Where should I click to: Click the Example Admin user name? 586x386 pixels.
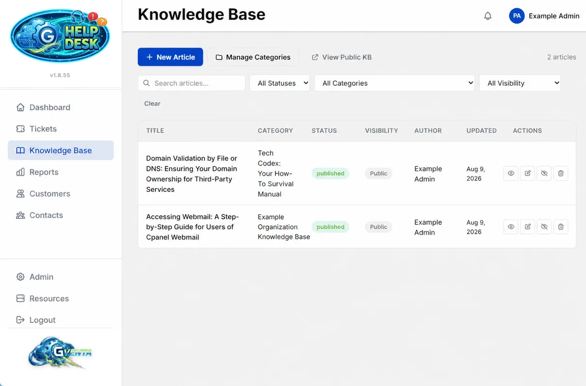coord(554,16)
